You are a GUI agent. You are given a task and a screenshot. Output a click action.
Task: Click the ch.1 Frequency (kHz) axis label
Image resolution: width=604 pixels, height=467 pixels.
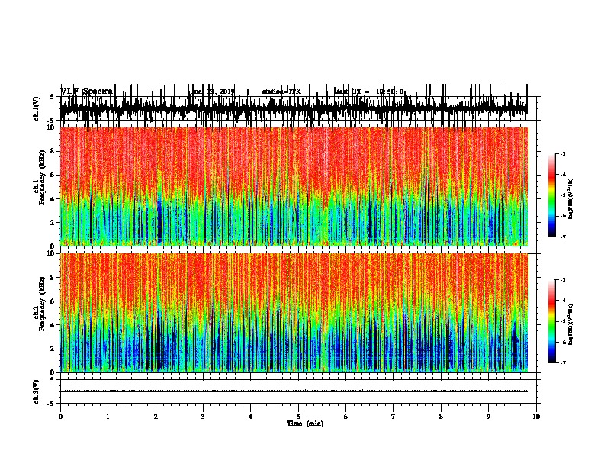[39, 176]
